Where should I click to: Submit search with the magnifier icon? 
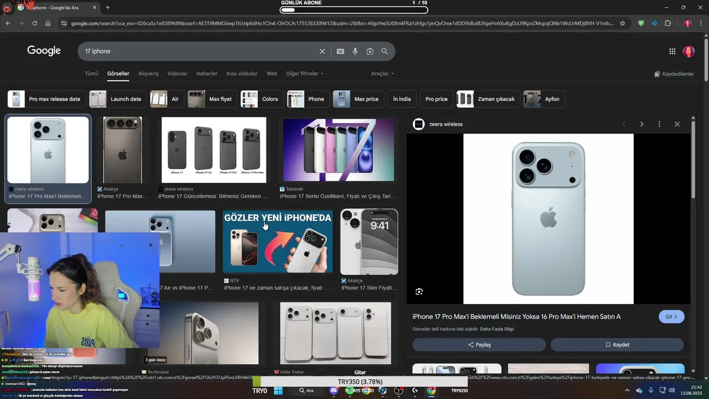(384, 51)
